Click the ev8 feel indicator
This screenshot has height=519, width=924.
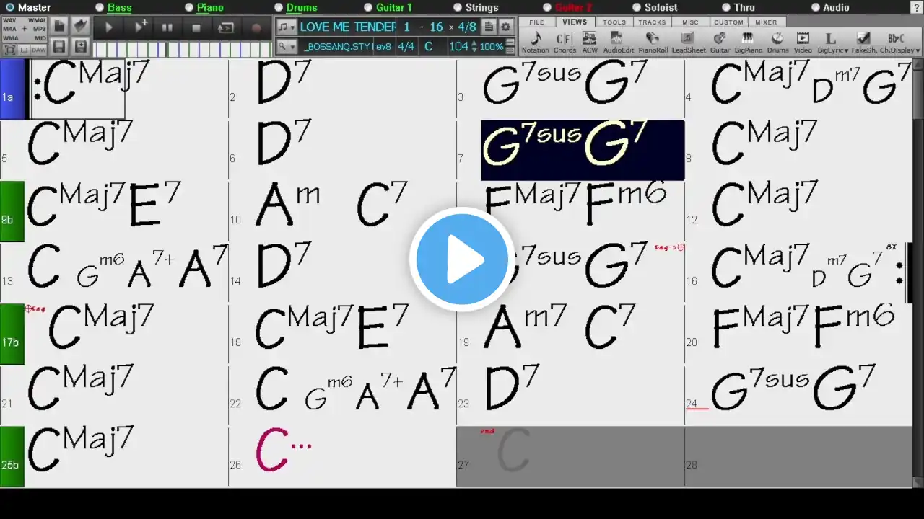[383, 47]
